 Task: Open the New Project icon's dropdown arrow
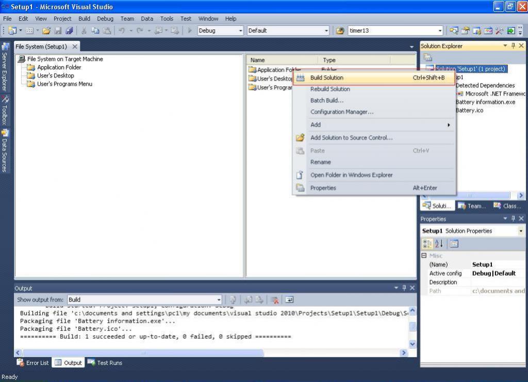tap(21, 30)
